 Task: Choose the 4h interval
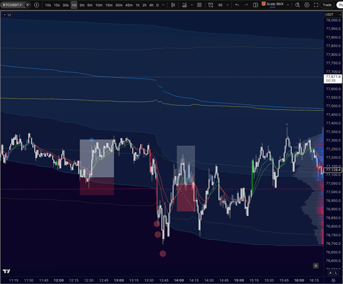[151, 5]
